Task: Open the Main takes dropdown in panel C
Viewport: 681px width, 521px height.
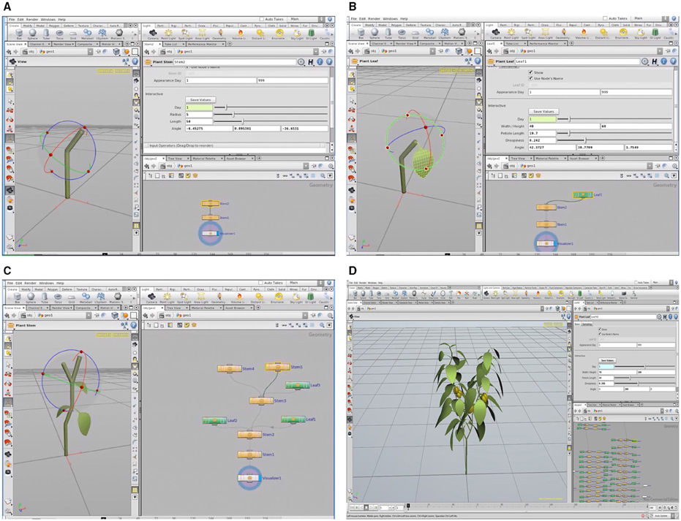Action: (x=306, y=284)
